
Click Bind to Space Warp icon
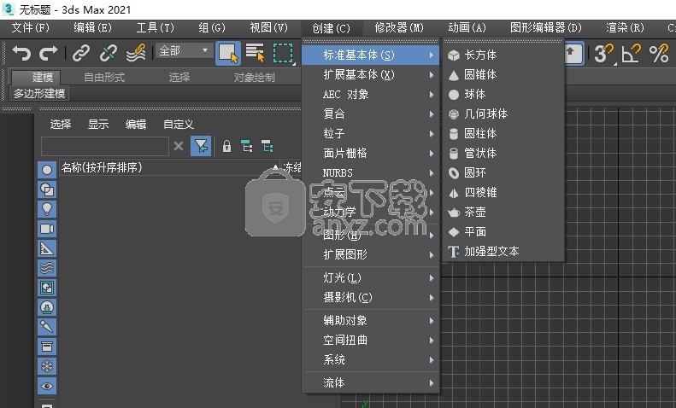click(135, 54)
